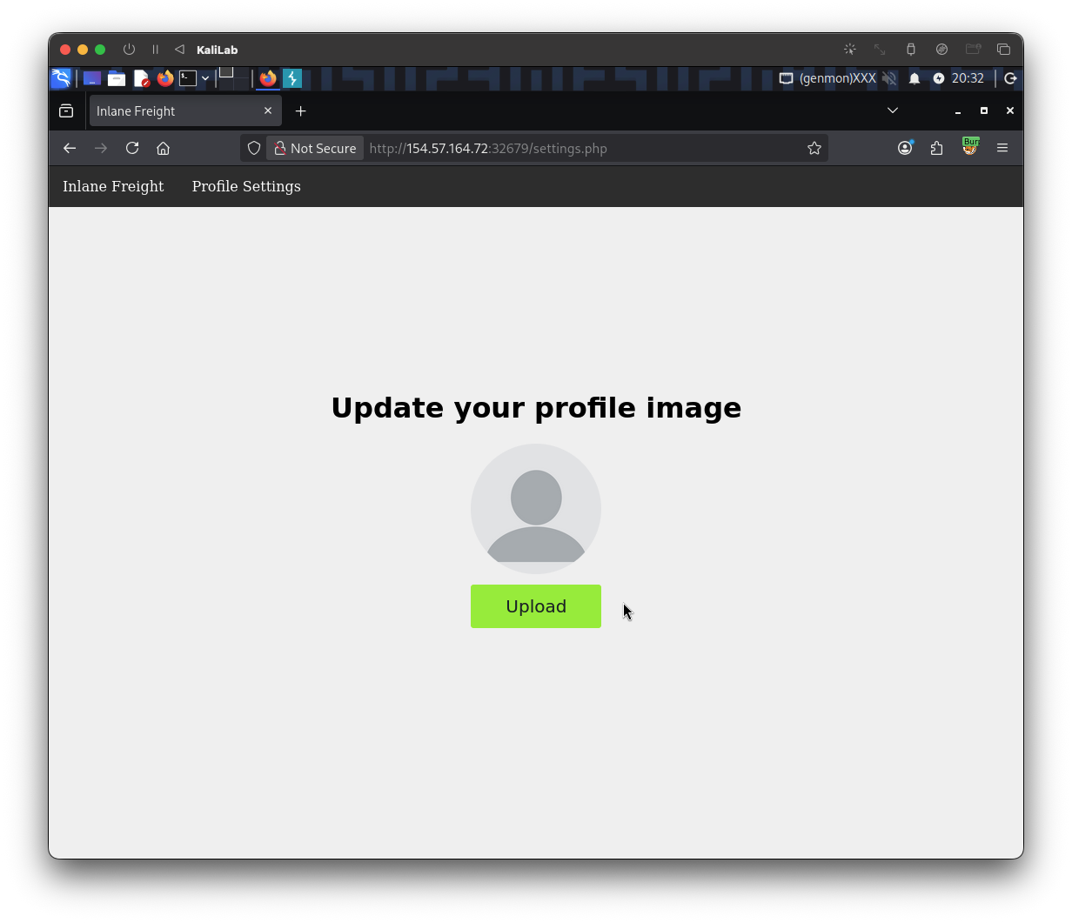Viewport: 1072px width, 923px height.
Task: Expand the list all tabs chevron
Action: [x=892, y=110]
